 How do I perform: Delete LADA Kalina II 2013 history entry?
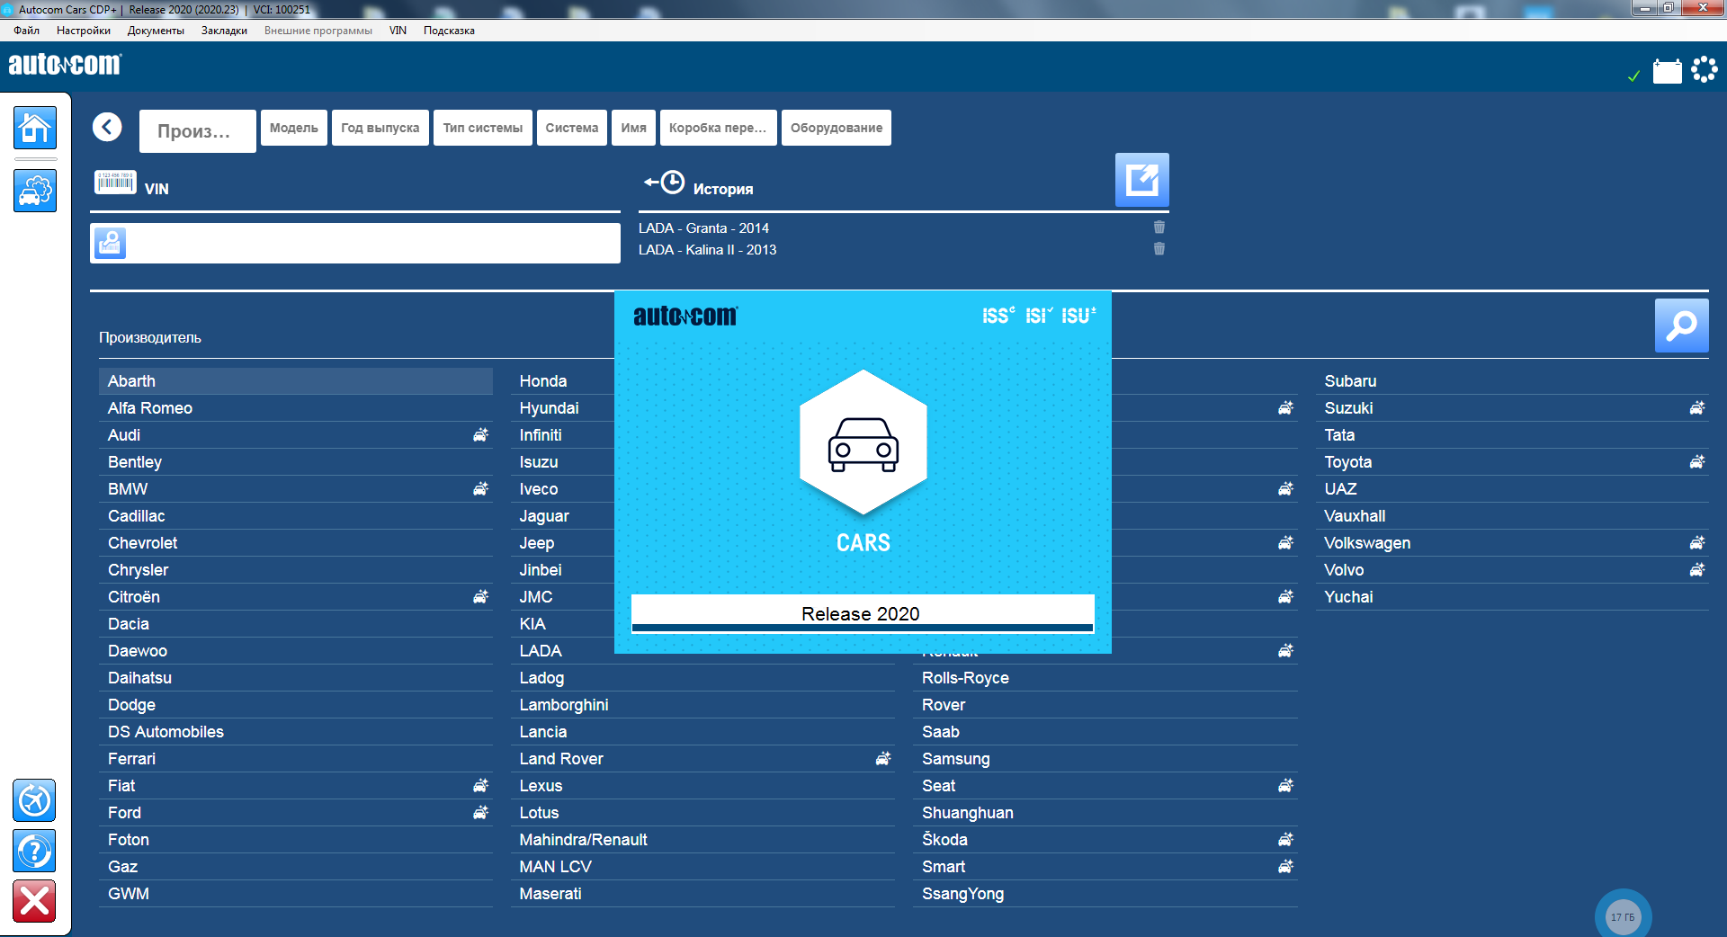[1159, 249]
